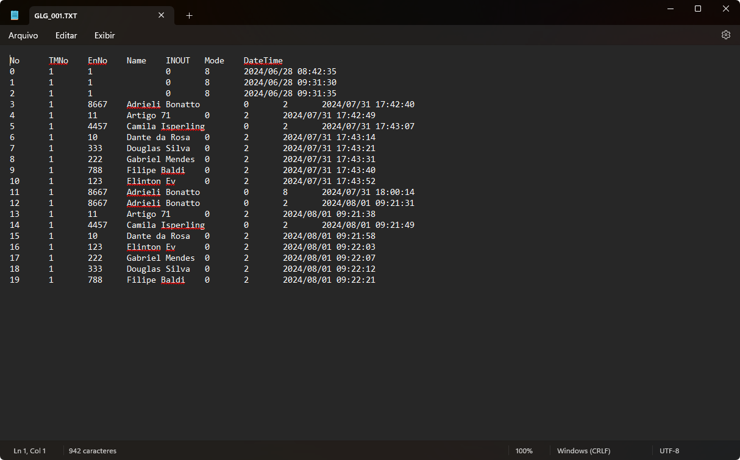The image size is (740, 460).
Task: Open the Notepad settings gear icon
Action: point(725,35)
